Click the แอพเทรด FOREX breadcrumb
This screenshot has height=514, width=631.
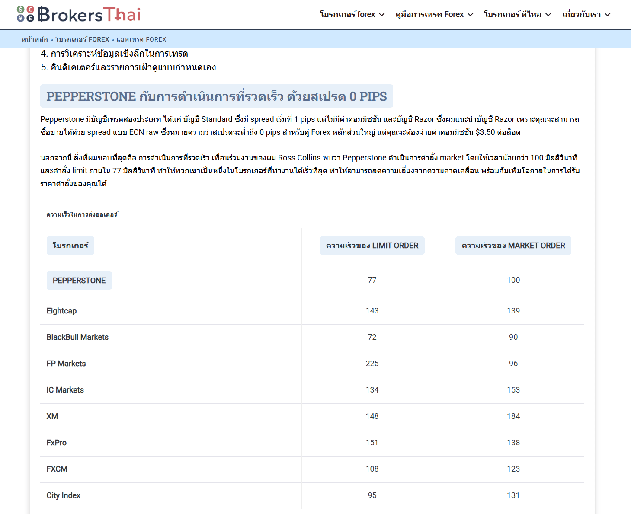141,39
